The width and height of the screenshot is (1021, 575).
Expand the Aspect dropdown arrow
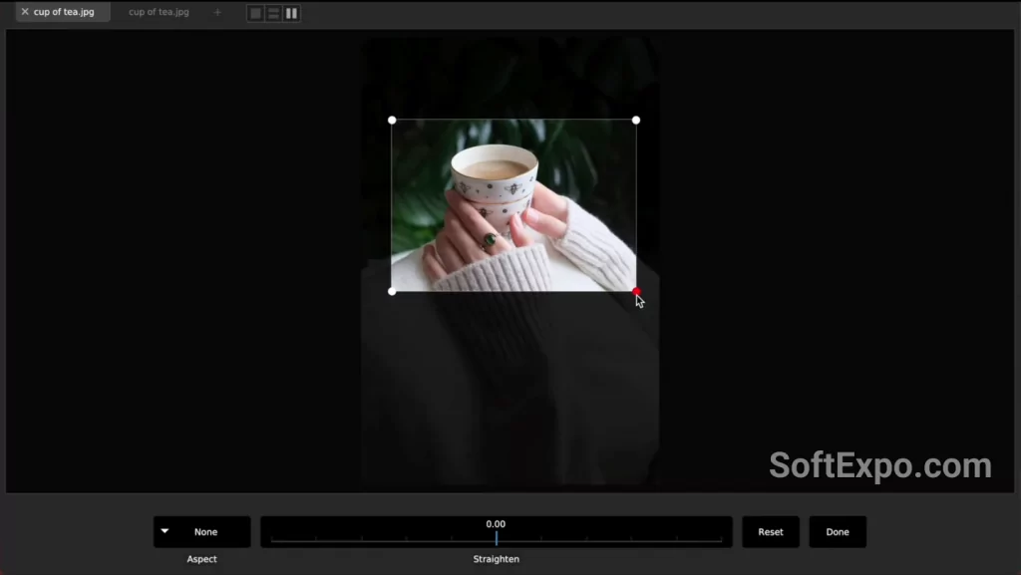pos(165,531)
